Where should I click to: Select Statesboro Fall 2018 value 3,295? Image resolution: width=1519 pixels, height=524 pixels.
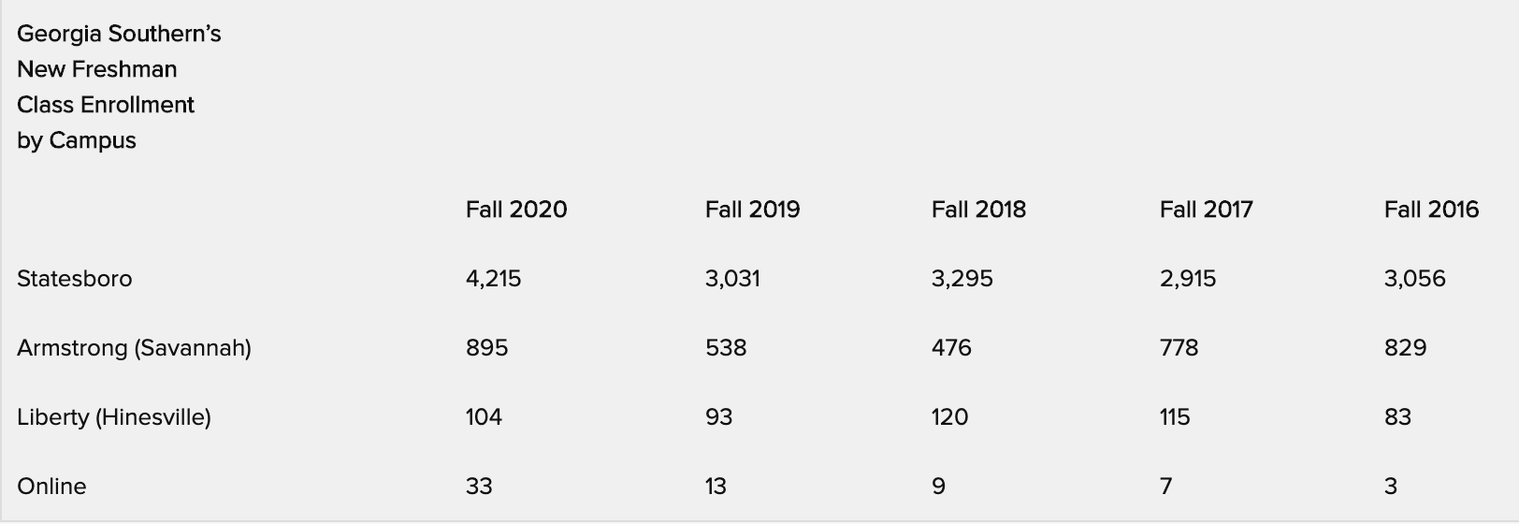[962, 279]
